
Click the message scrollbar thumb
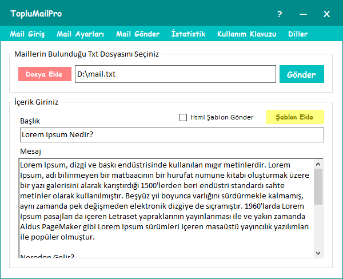pyautogui.click(x=318, y=186)
